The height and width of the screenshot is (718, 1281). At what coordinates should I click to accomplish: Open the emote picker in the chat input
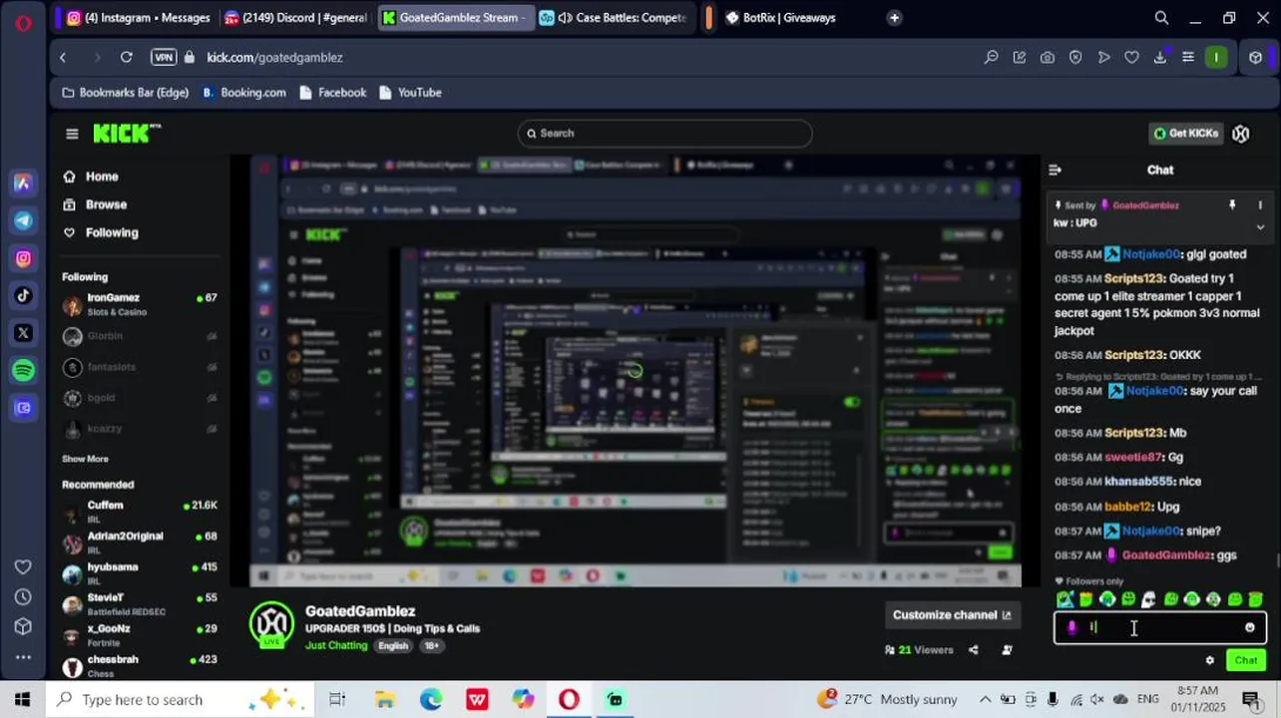(x=1249, y=627)
